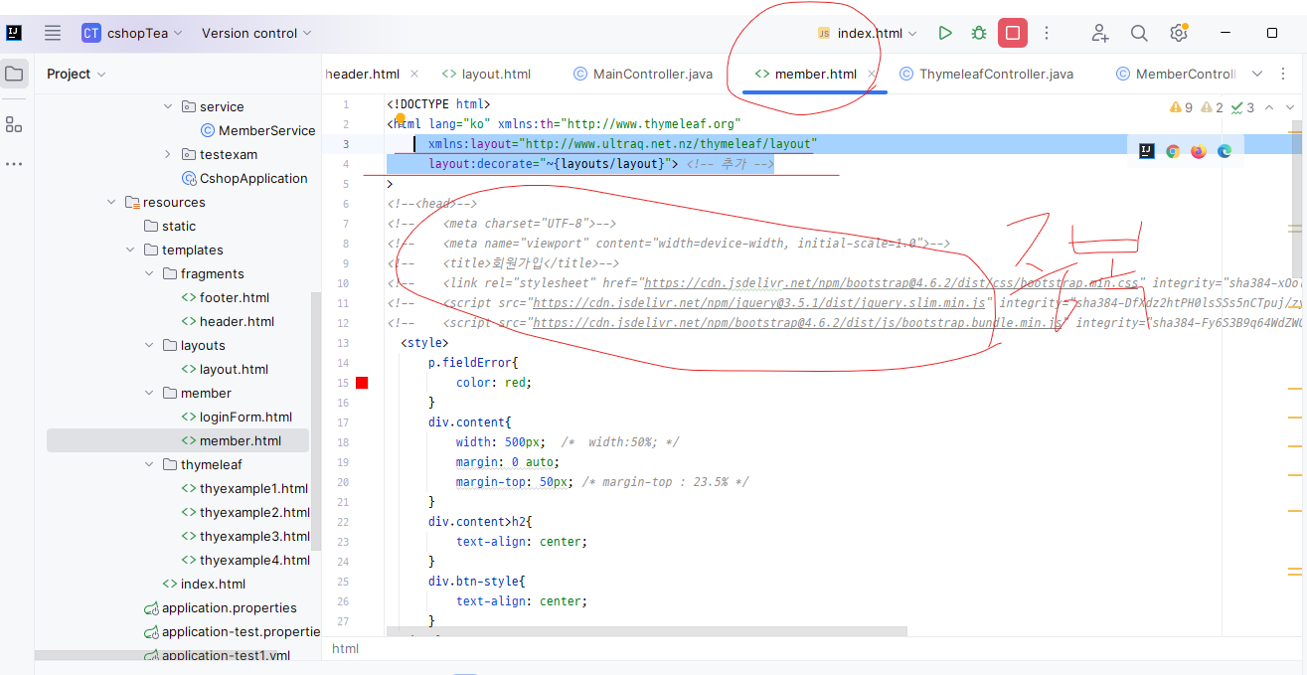This screenshot has width=1307, height=675.
Task: Select the member.html editor tab
Action: click(x=805, y=74)
